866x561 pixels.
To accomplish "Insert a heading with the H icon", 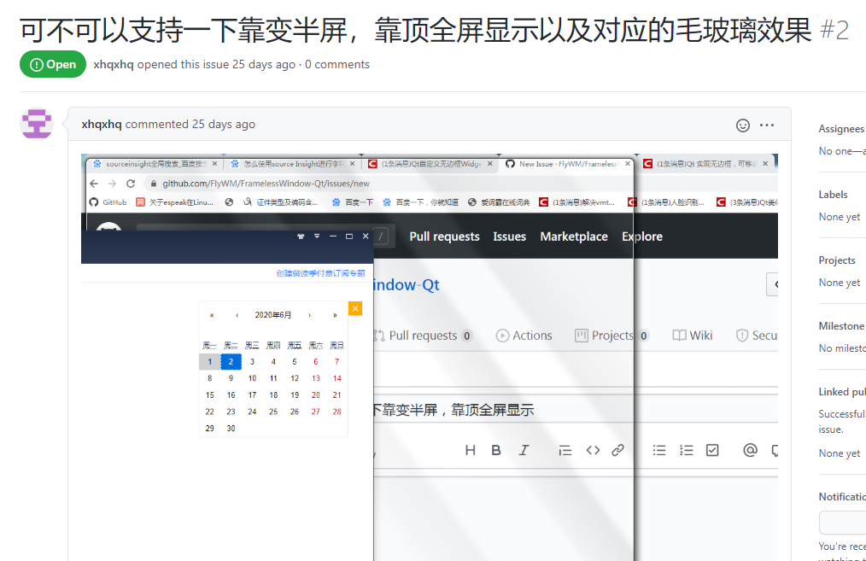I will [470, 450].
